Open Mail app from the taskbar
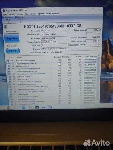The height and width of the screenshot is (150, 113). tap(44, 107)
